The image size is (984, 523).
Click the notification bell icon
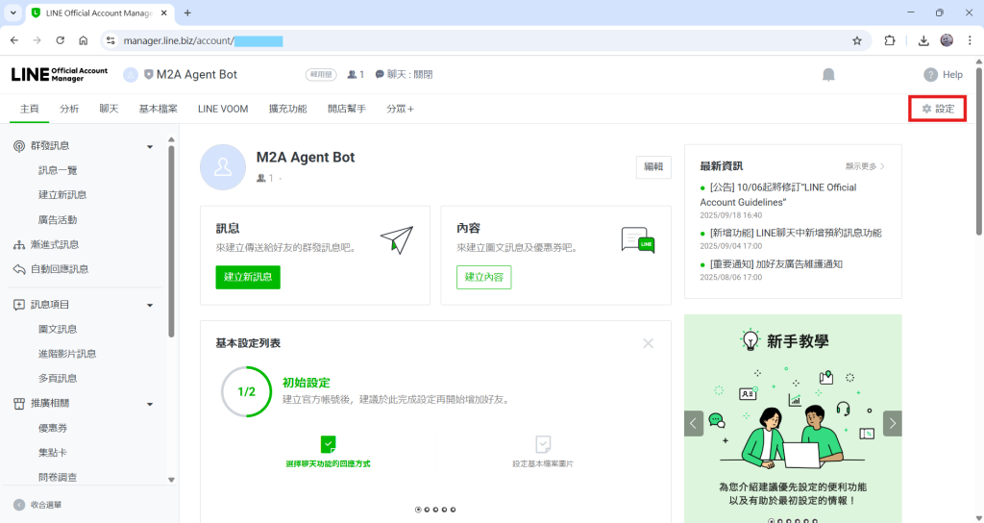828,75
